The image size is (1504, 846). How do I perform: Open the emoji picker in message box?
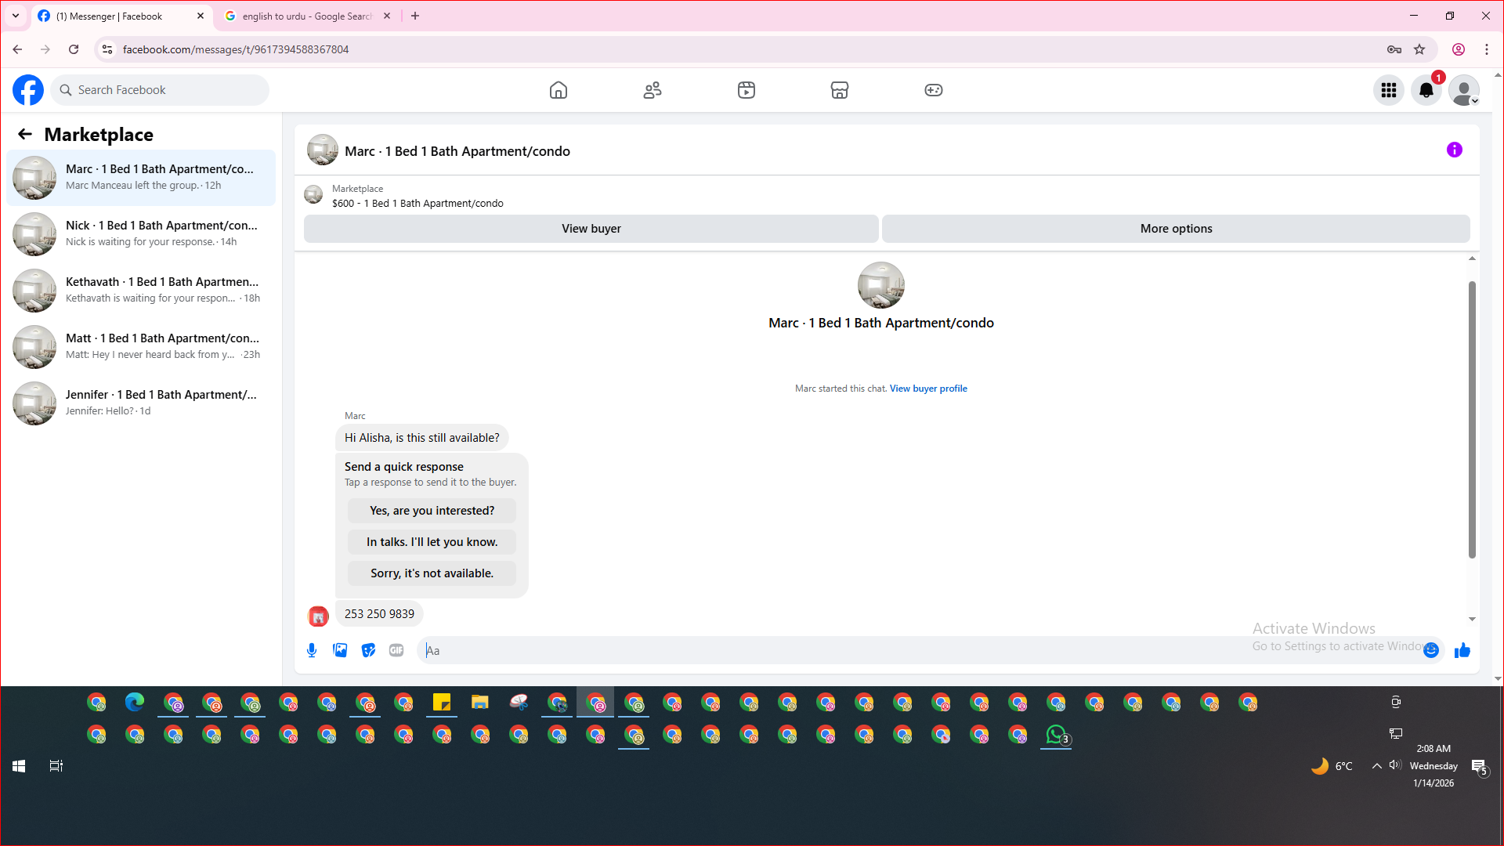1431,650
